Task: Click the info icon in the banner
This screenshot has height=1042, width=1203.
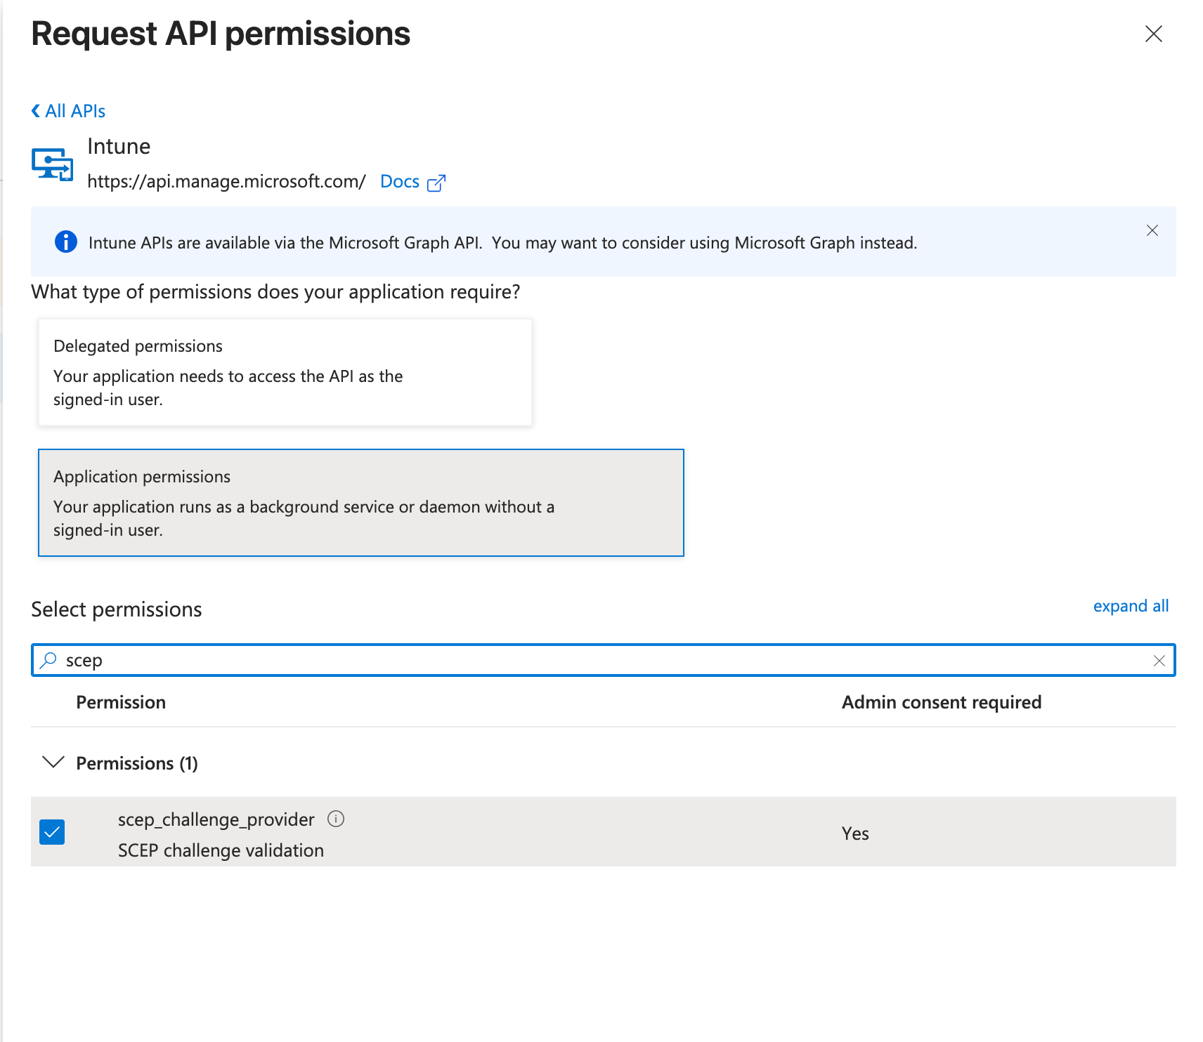Action: pos(65,242)
